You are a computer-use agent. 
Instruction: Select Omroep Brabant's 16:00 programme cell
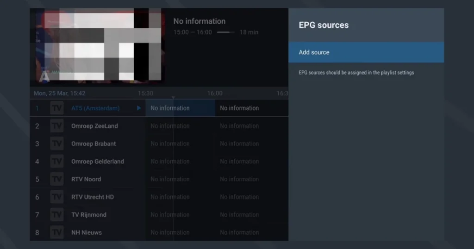[x=251, y=144]
